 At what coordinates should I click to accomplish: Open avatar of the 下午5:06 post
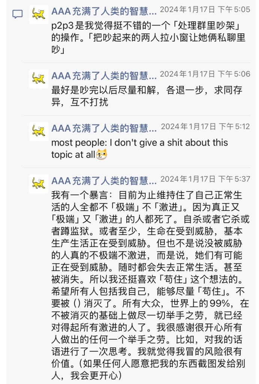click(x=39, y=79)
